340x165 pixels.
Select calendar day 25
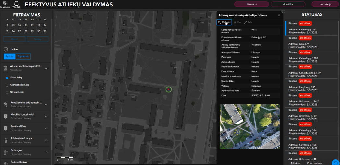[7, 31]
